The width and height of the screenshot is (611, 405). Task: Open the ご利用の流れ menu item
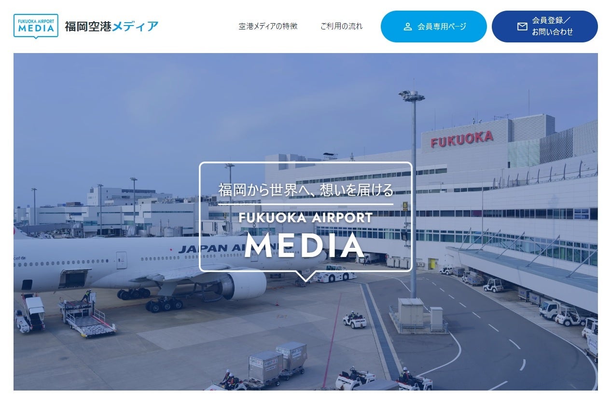pyautogui.click(x=341, y=26)
